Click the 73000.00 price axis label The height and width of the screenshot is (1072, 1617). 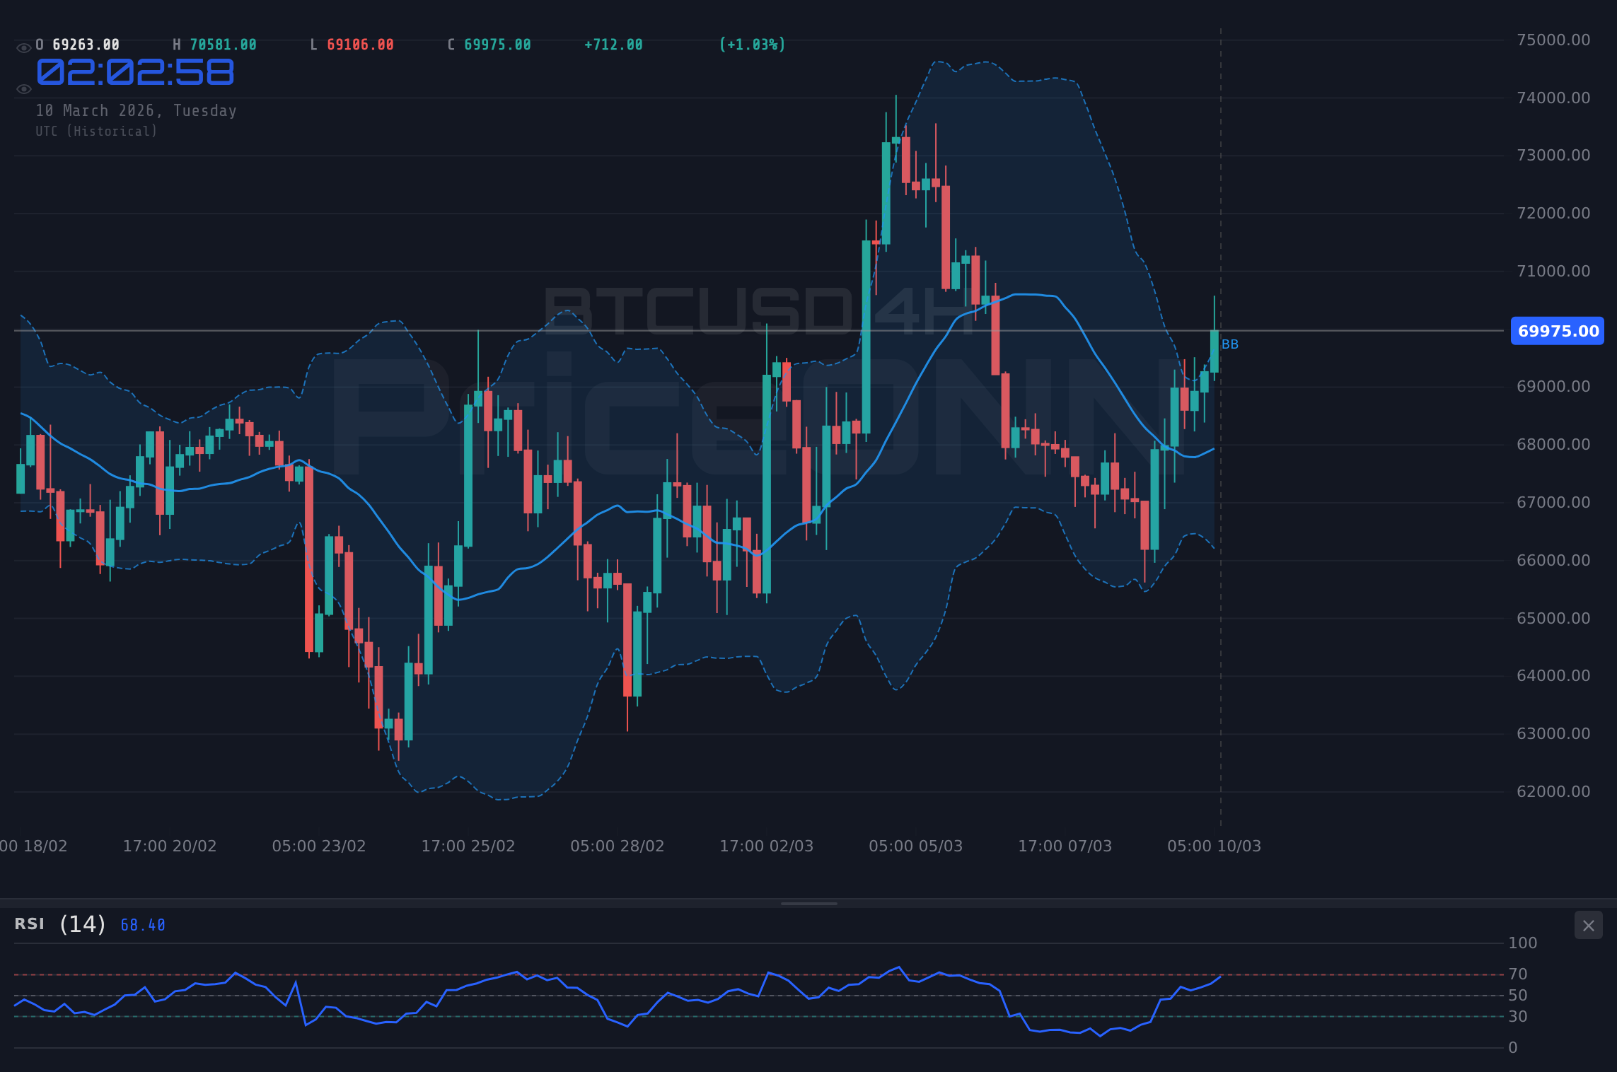coord(1553,155)
